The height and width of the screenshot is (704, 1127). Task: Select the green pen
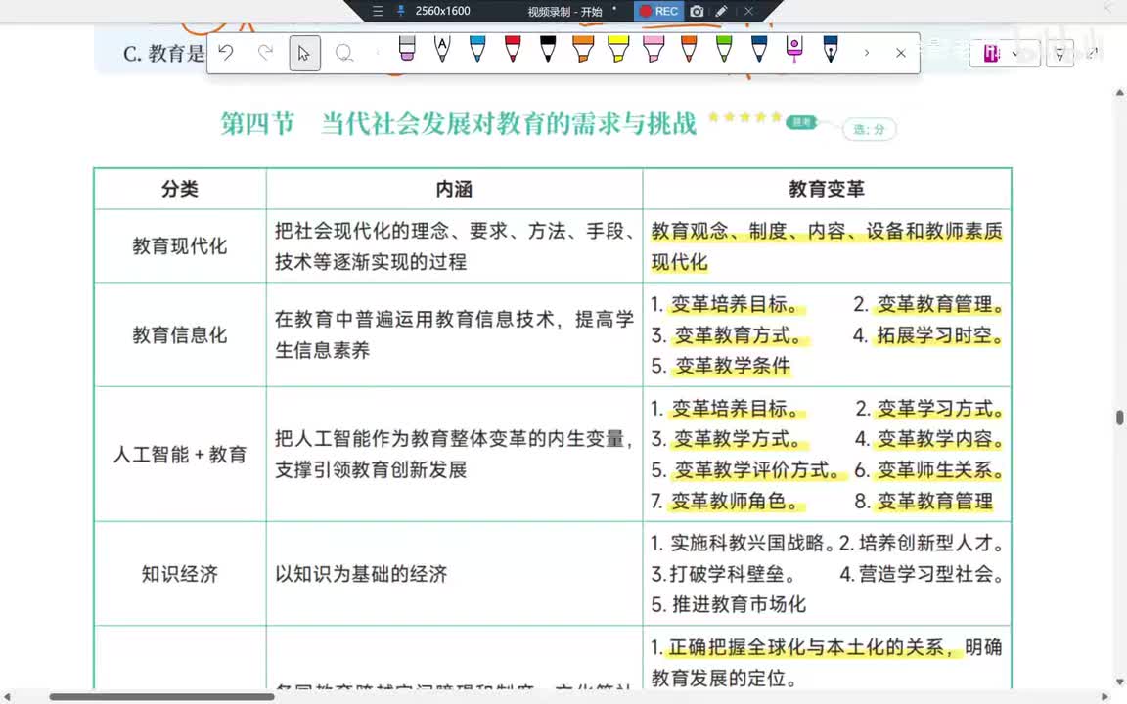(x=724, y=49)
